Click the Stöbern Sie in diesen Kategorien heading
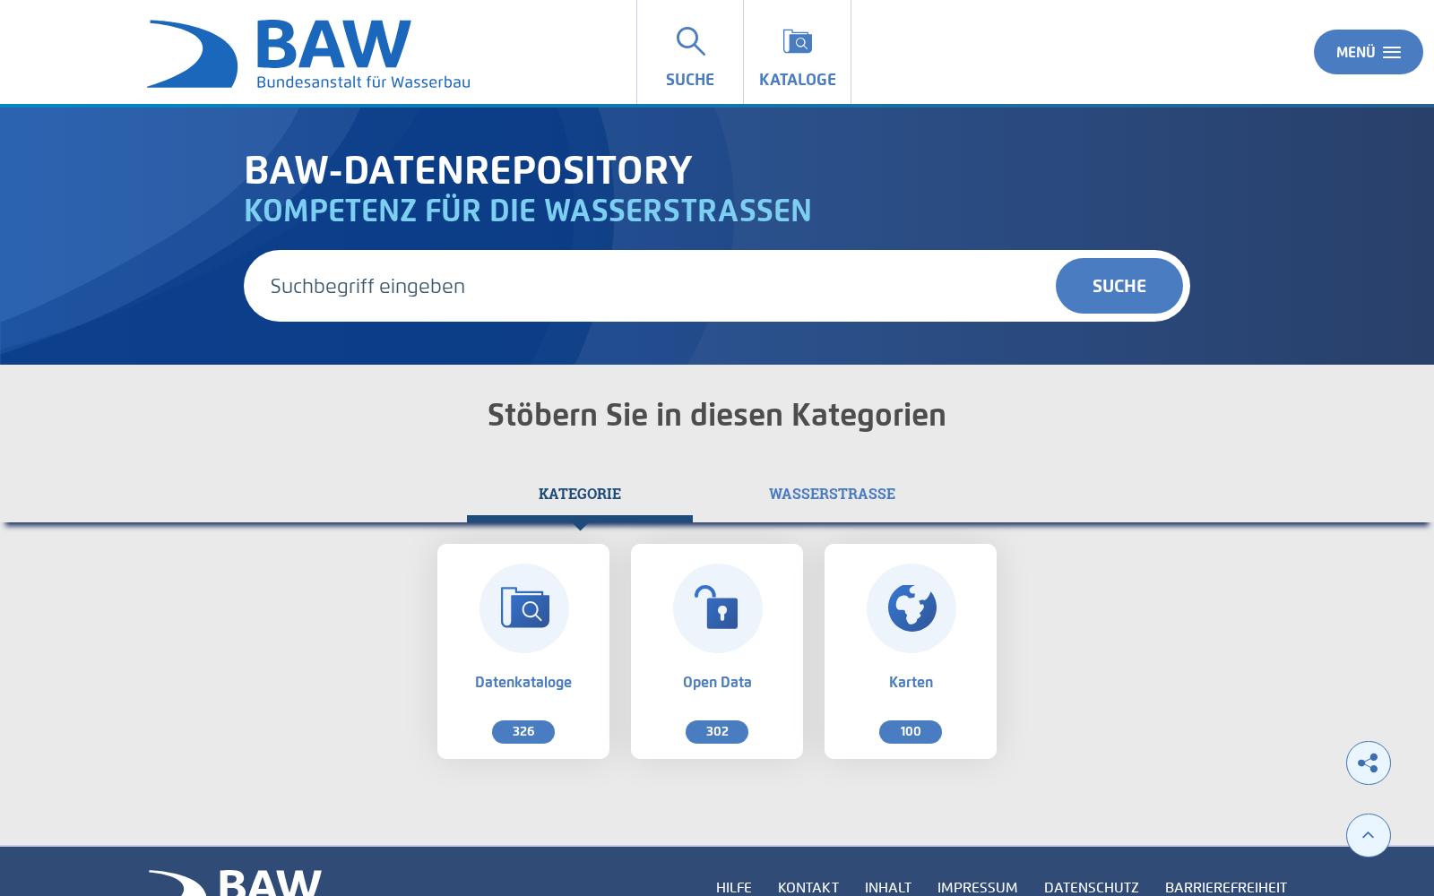Screen dimensions: 1434x896 click(717, 415)
